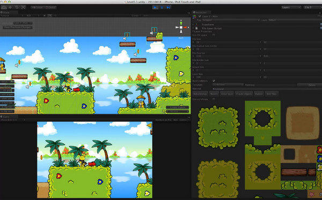The width and height of the screenshot is (322, 200).
Task: Click the Tile Layer script icon
Action: click(x=196, y=28)
